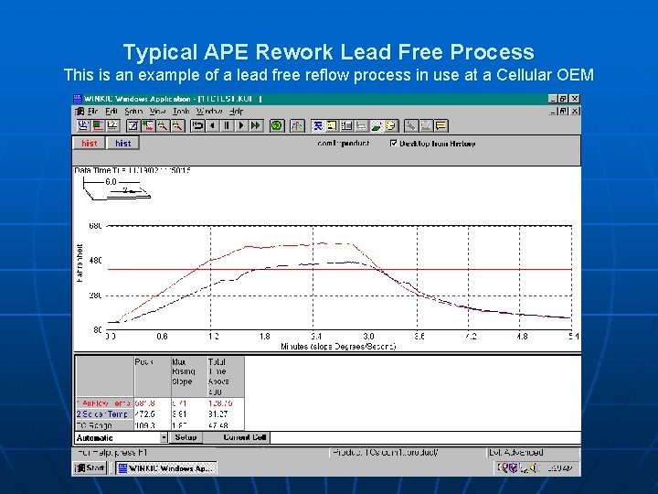This screenshot has height=494, width=658.
Task: Open the Edit menu
Action: click(x=111, y=112)
